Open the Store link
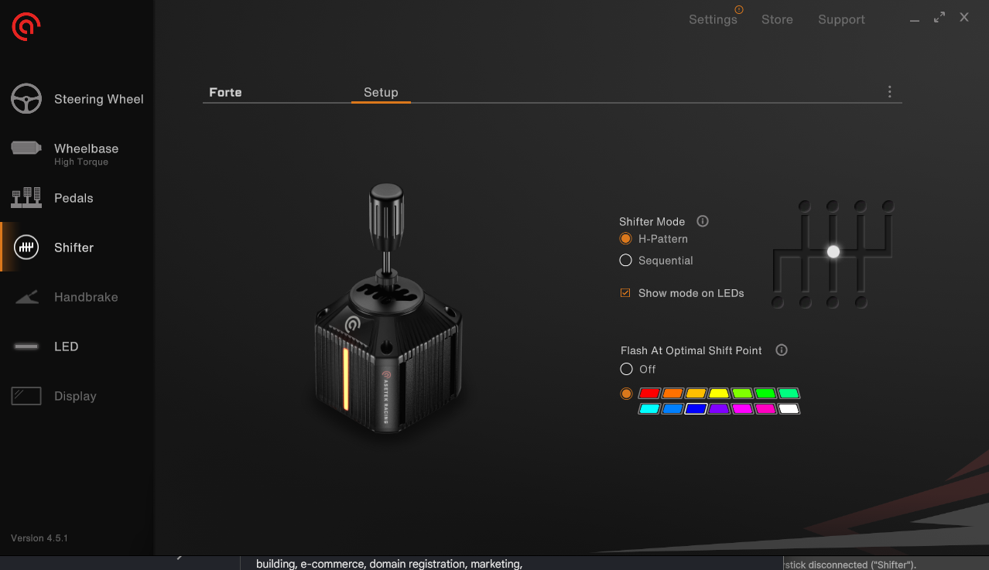 tap(777, 19)
